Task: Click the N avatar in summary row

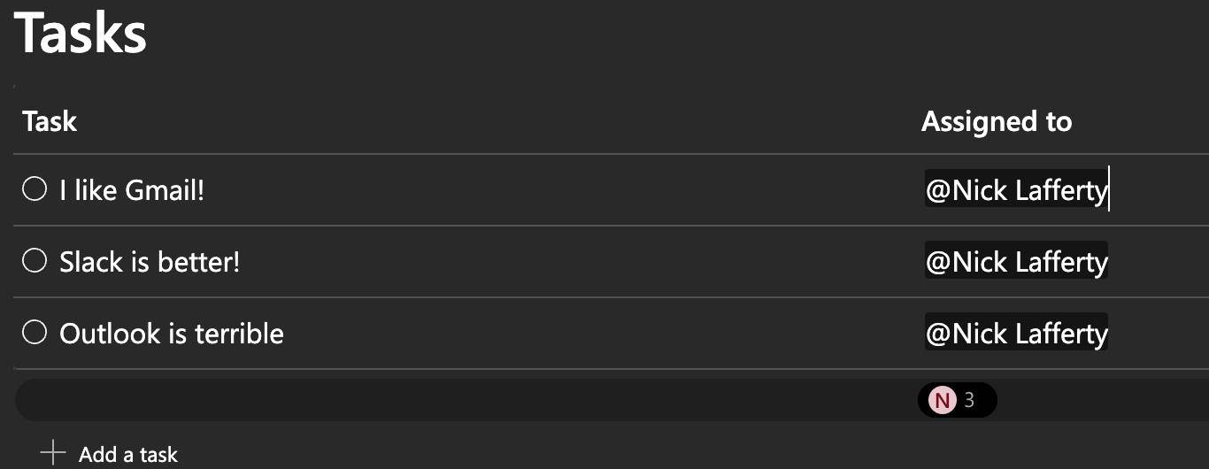Action: (942, 400)
